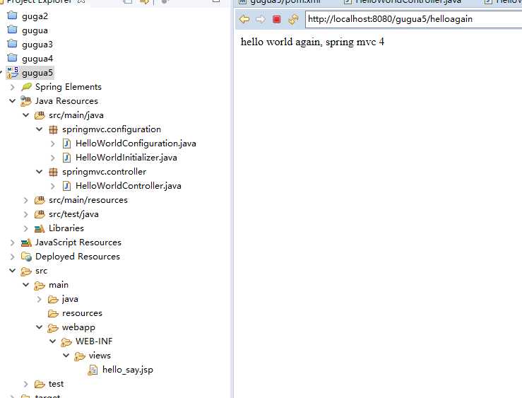Select the gugua3 project label
Screen dimensions: 522x398
click(x=37, y=45)
